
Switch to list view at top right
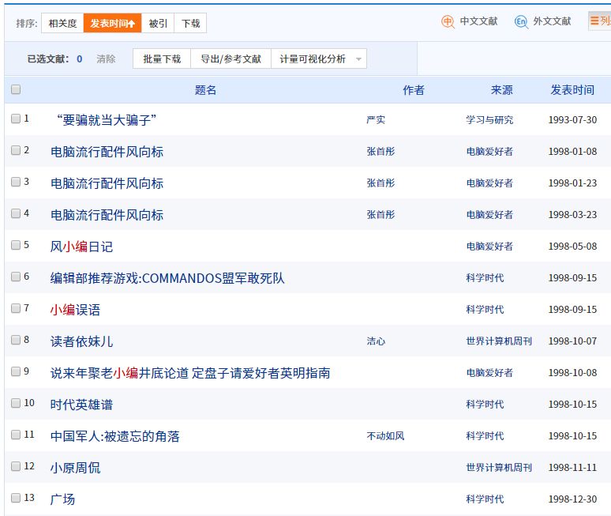pos(600,22)
